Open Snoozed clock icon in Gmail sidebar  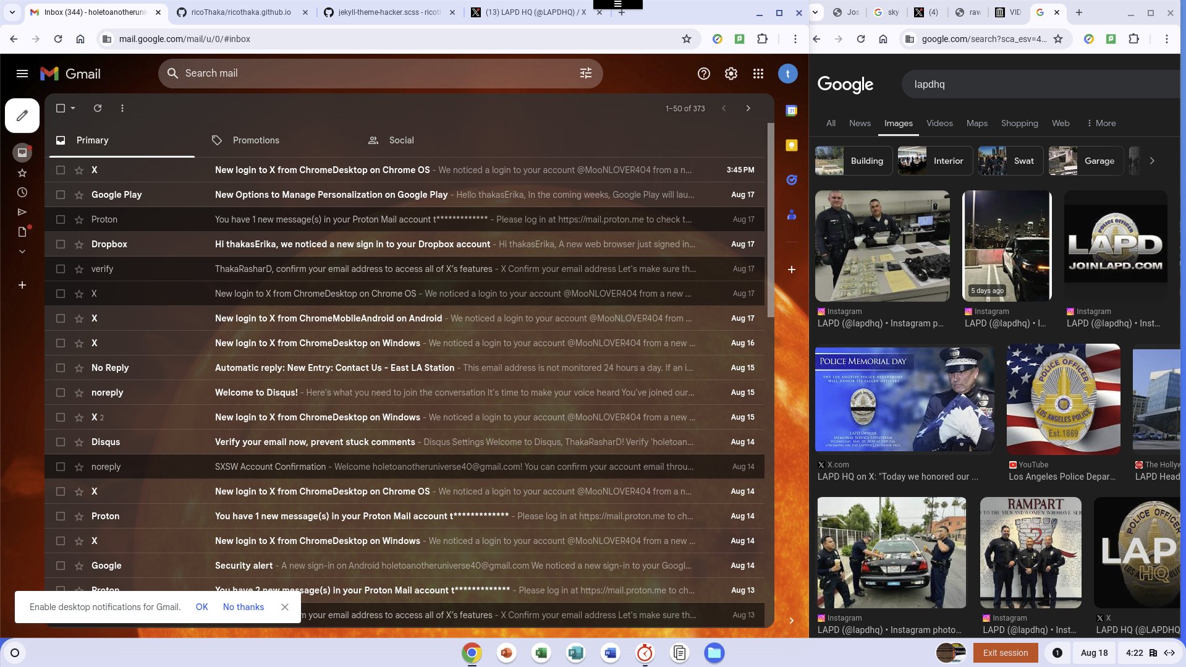click(22, 192)
